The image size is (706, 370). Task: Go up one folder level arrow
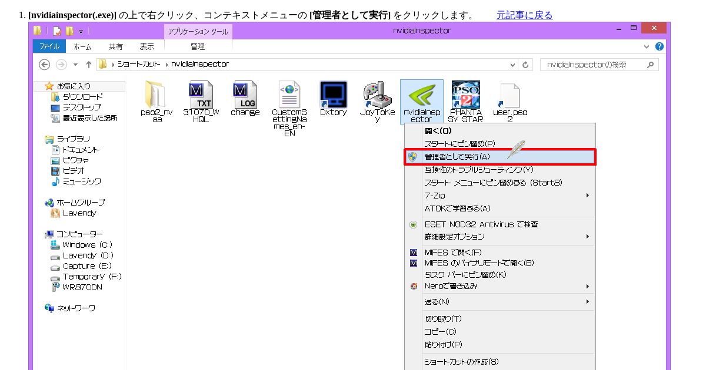coord(88,65)
